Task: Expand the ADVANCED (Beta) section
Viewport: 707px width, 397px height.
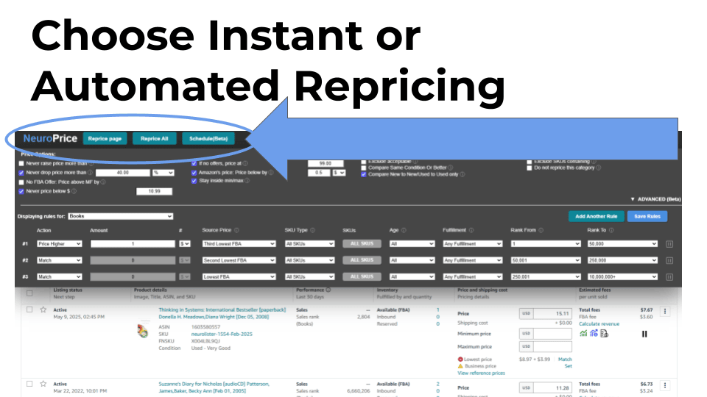Action: pyautogui.click(x=655, y=199)
